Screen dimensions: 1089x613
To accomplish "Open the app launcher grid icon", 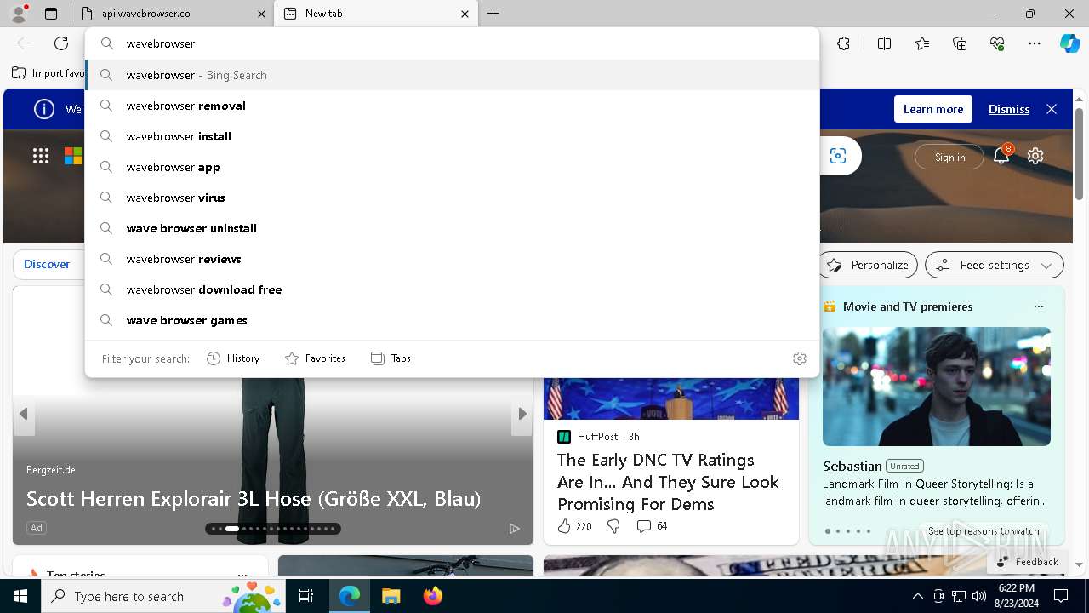I will (x=41, y=156).
